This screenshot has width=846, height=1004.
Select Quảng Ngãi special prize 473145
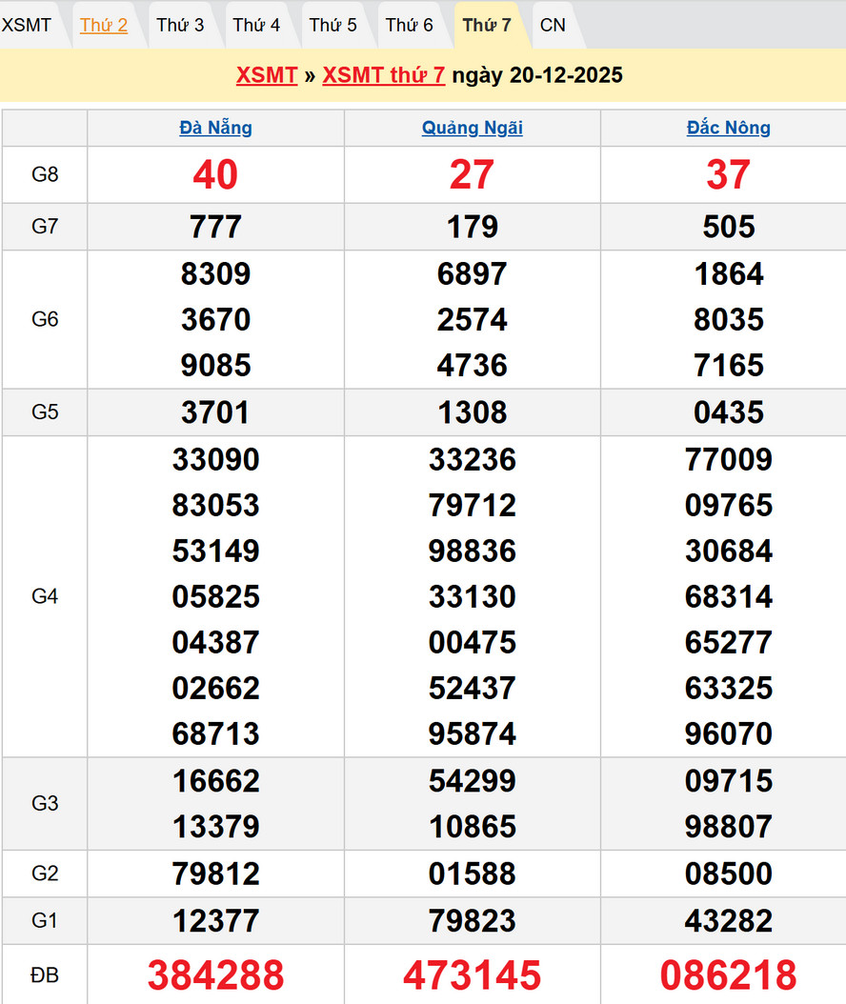pos(473,975)
